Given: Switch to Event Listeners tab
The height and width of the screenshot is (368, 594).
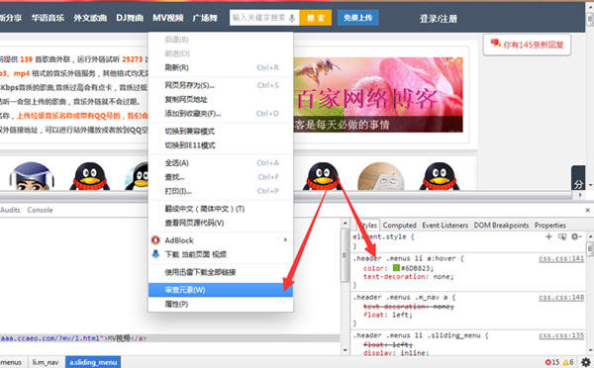Looking at the screenshot, I should click(x=445, y=226).
